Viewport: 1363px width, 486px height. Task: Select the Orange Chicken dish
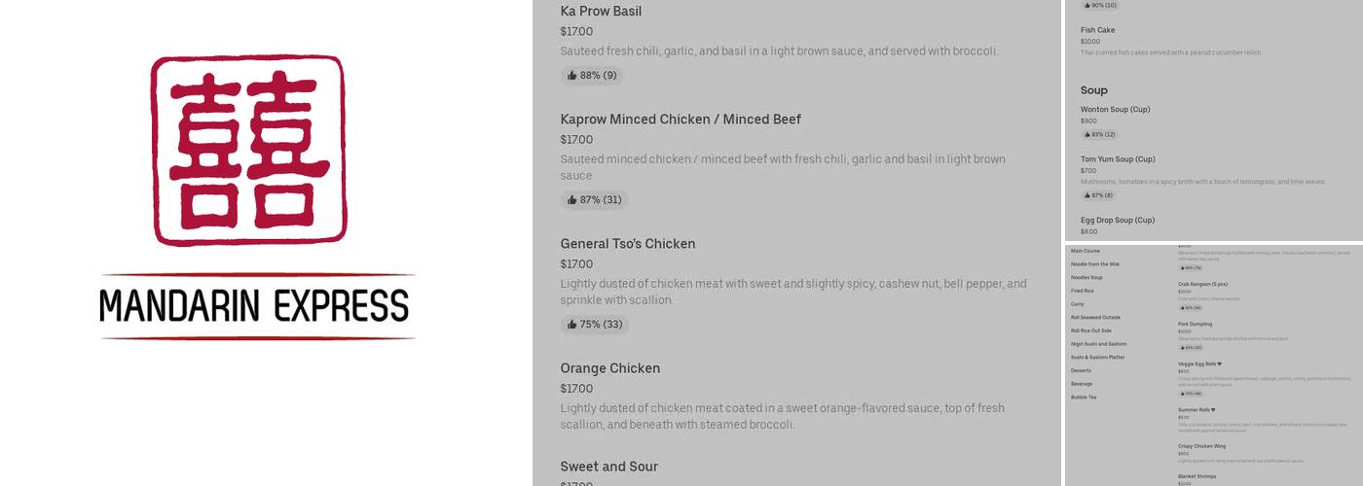click(609, 368)
